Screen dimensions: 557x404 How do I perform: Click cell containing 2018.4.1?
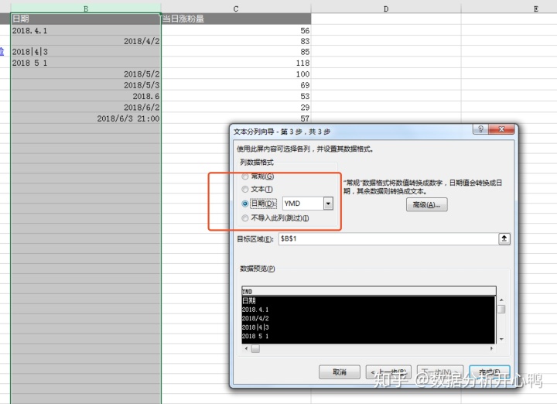[86, 30]
